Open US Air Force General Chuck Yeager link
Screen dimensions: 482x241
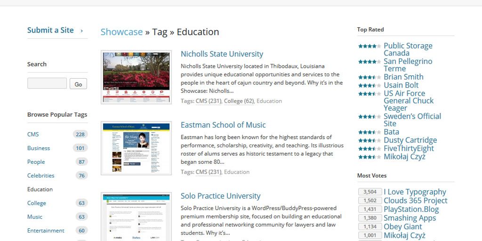pos(409,101)
